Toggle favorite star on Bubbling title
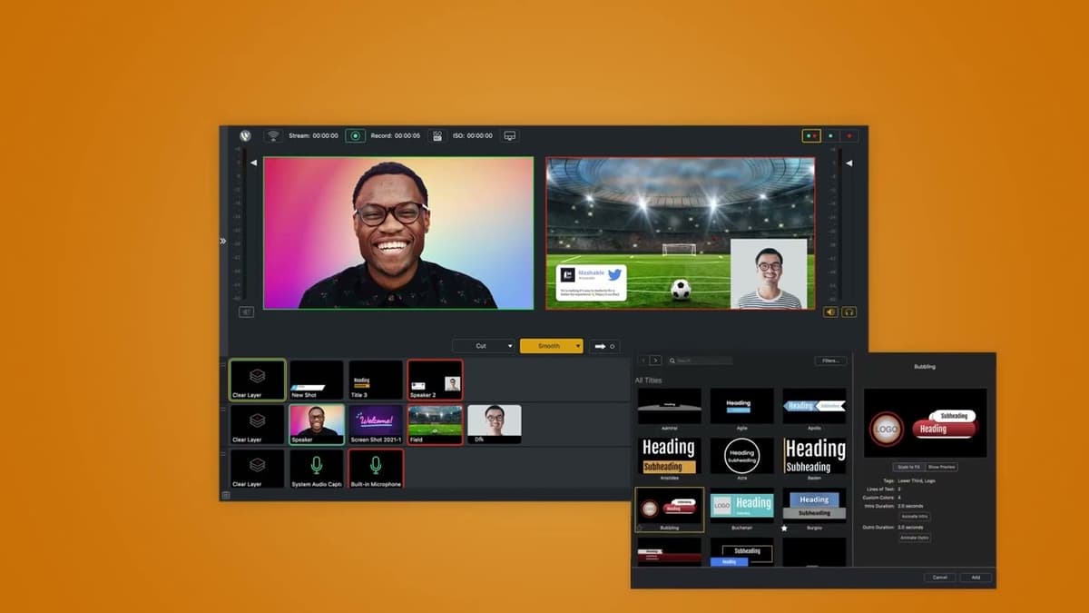Image resolution: width=1089 pixels, height=613 pixels. pyautogui.click(x=641, y=528)
